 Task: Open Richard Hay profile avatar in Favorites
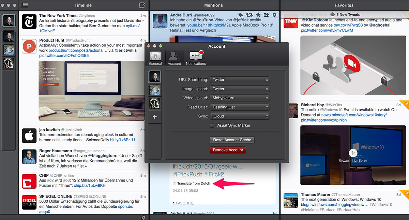pos(293,110)
